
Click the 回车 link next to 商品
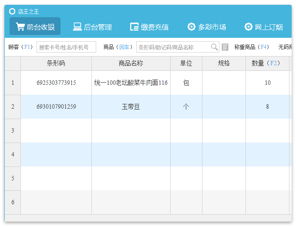pyautogui.click(x=124, y=47)
